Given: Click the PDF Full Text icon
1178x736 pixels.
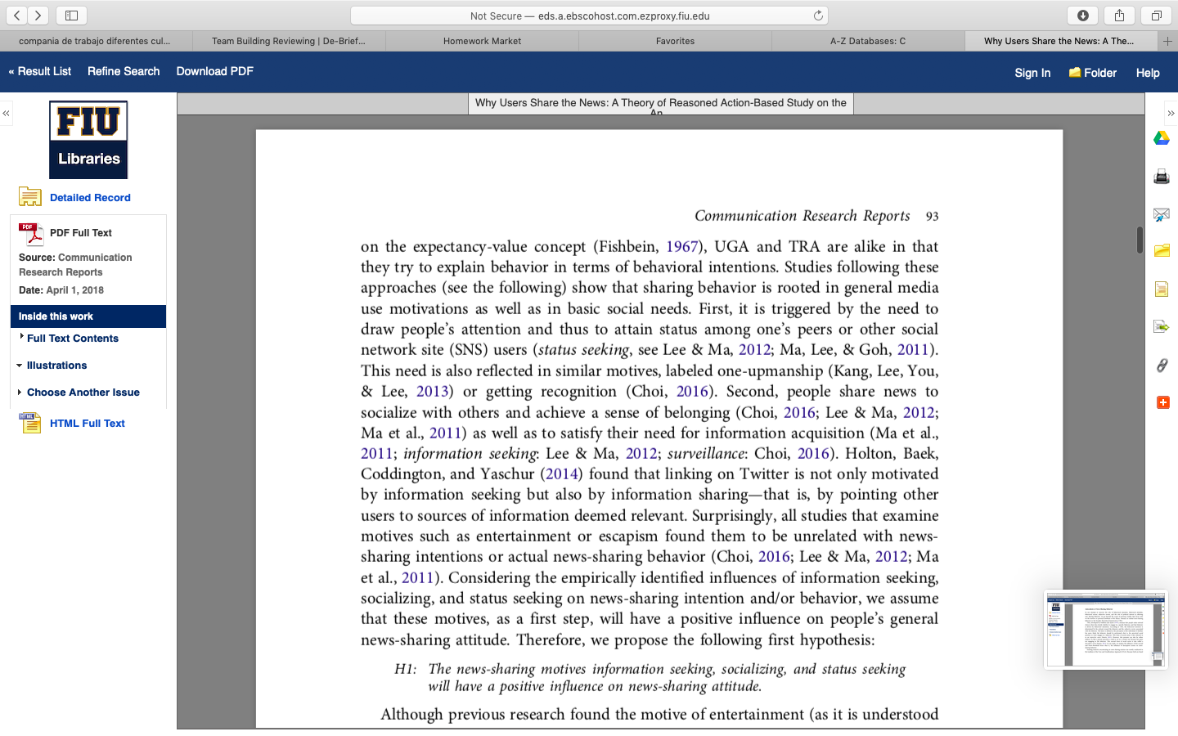Looking at the screenshot, I should point(31,234).
